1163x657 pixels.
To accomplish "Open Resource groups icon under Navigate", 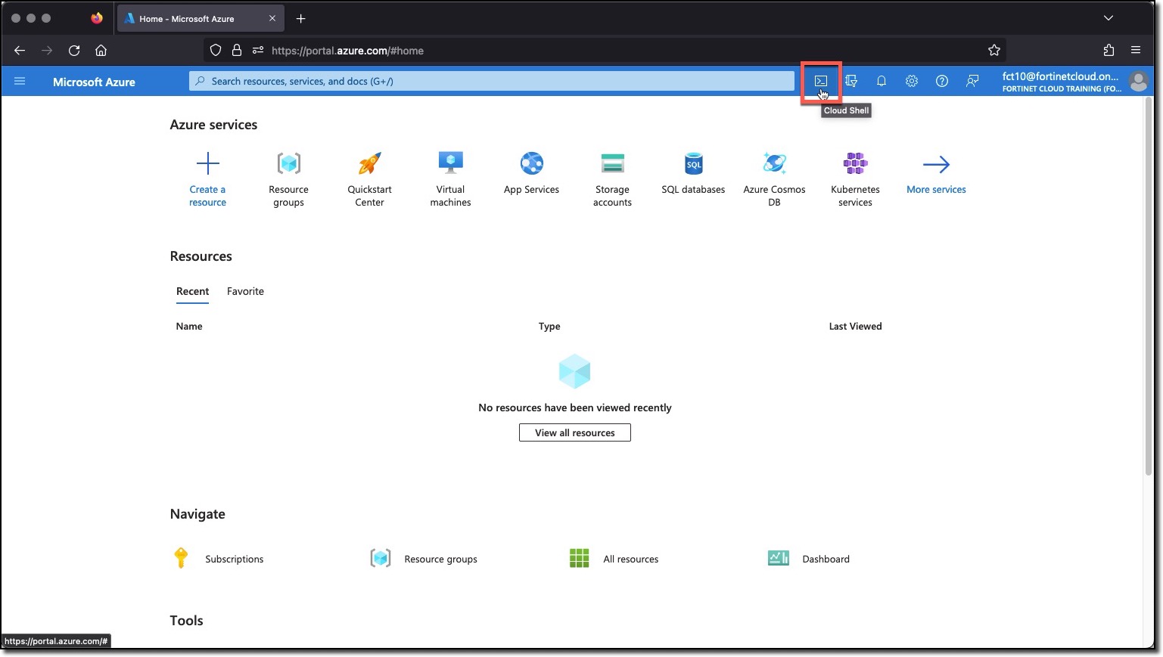I will click(x=381, y=559).
